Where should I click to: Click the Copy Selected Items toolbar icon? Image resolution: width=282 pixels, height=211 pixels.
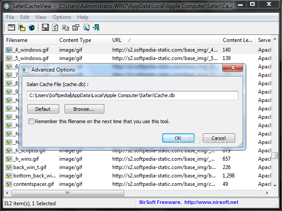pos(65,27)
